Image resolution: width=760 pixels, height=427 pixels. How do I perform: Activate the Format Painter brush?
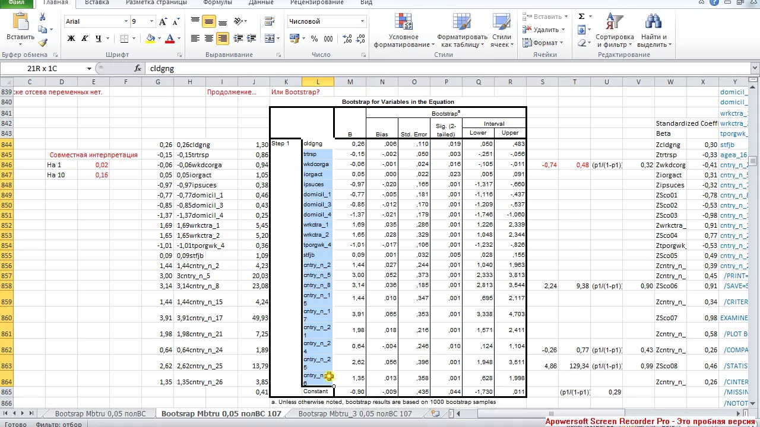pos(42,42)
